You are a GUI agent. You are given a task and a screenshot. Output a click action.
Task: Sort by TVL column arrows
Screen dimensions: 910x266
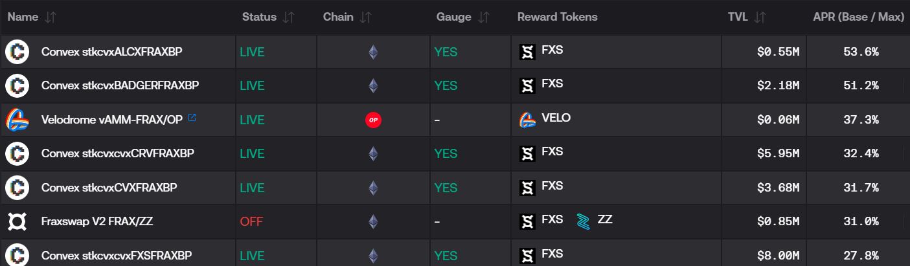[760, 17]
